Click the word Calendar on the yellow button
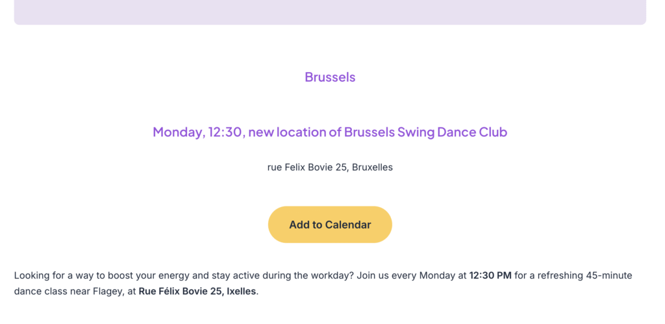The image size is (665, 324). pos(348,225)
